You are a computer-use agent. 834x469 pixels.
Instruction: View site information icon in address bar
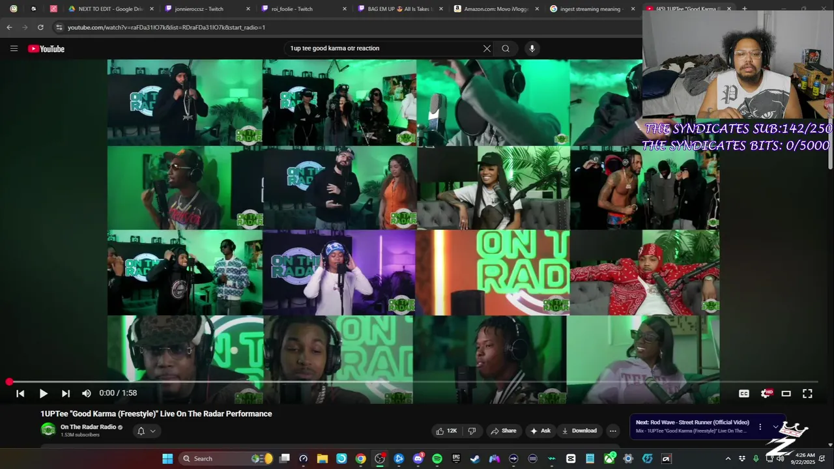(x=59, y=27)
